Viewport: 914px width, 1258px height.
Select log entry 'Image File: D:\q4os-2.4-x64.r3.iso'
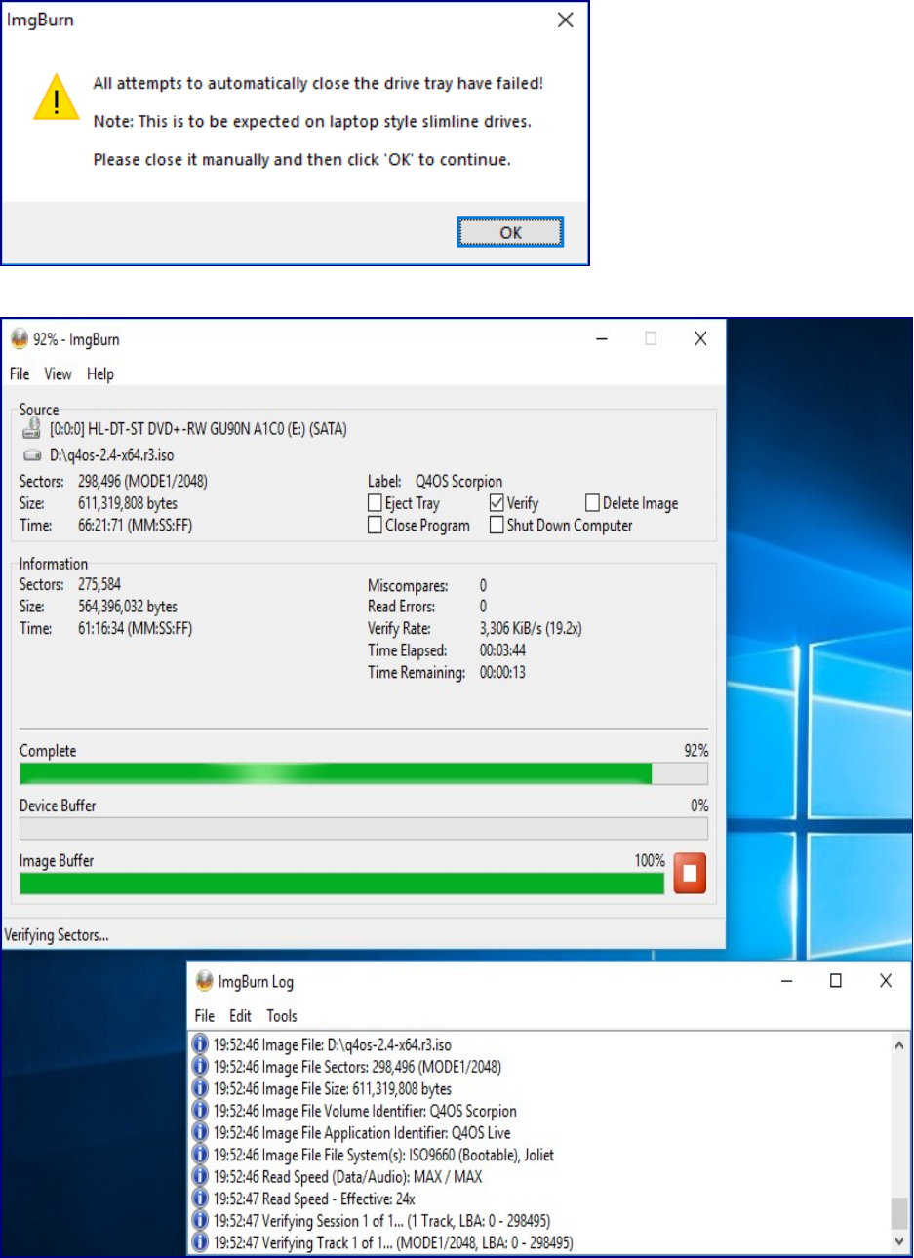coord(333,1044)
